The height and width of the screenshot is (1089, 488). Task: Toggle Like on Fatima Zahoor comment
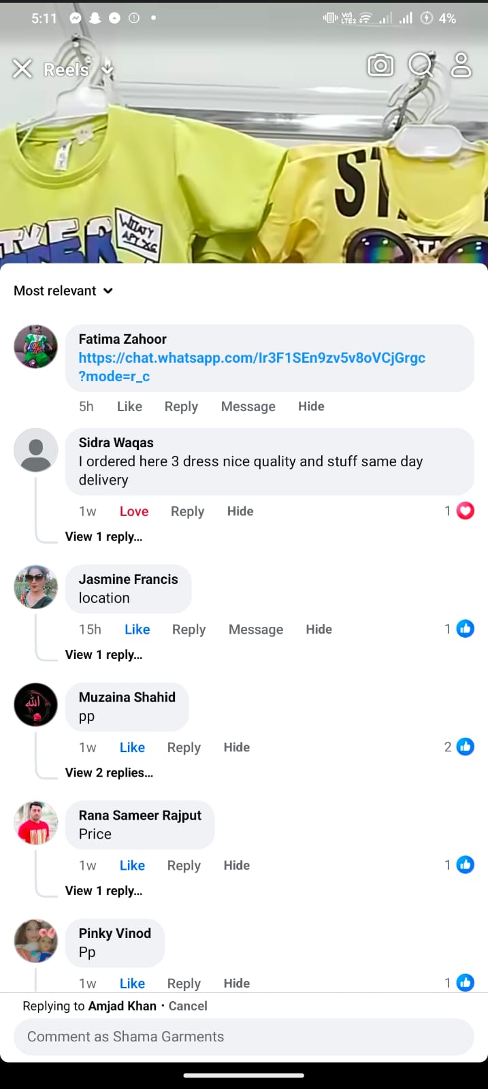point(129,406)
